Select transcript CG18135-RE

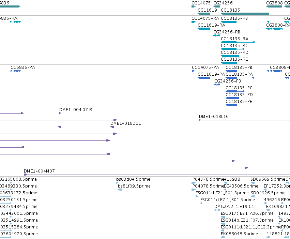click(234, 59)
